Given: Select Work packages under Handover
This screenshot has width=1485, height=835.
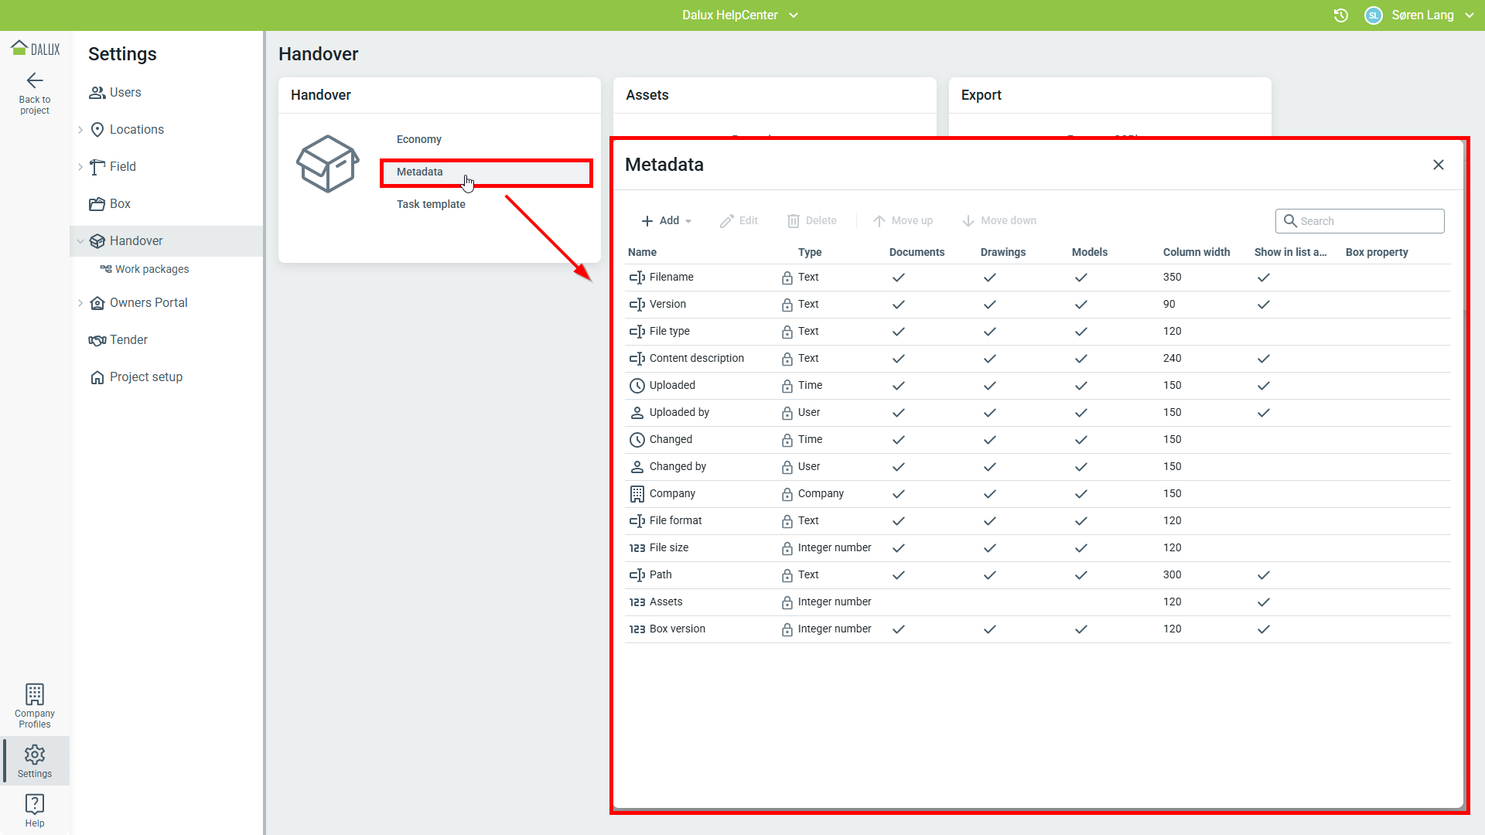Looking at the screenshot, I should (x=152, y=269).
